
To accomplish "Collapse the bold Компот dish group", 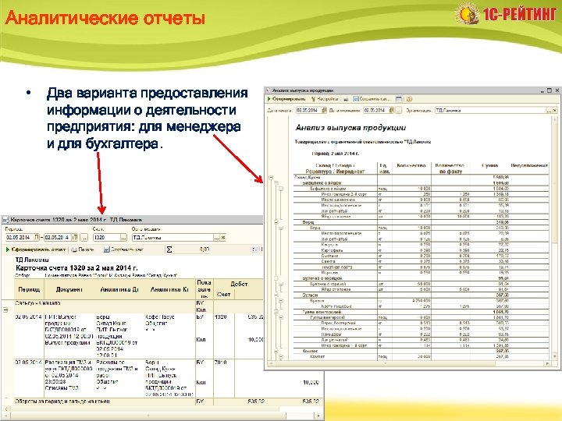I will tap(276, 351).
